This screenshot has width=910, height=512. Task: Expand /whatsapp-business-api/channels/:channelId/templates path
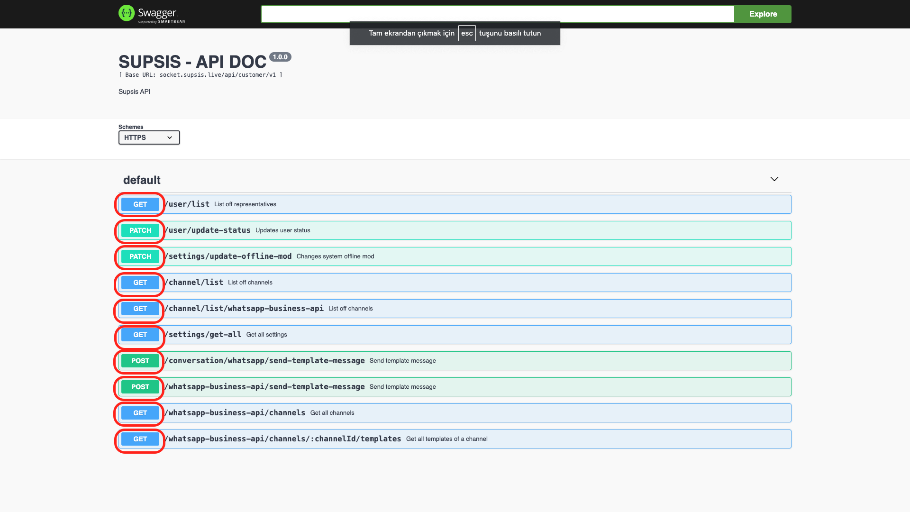click(282, 439)
